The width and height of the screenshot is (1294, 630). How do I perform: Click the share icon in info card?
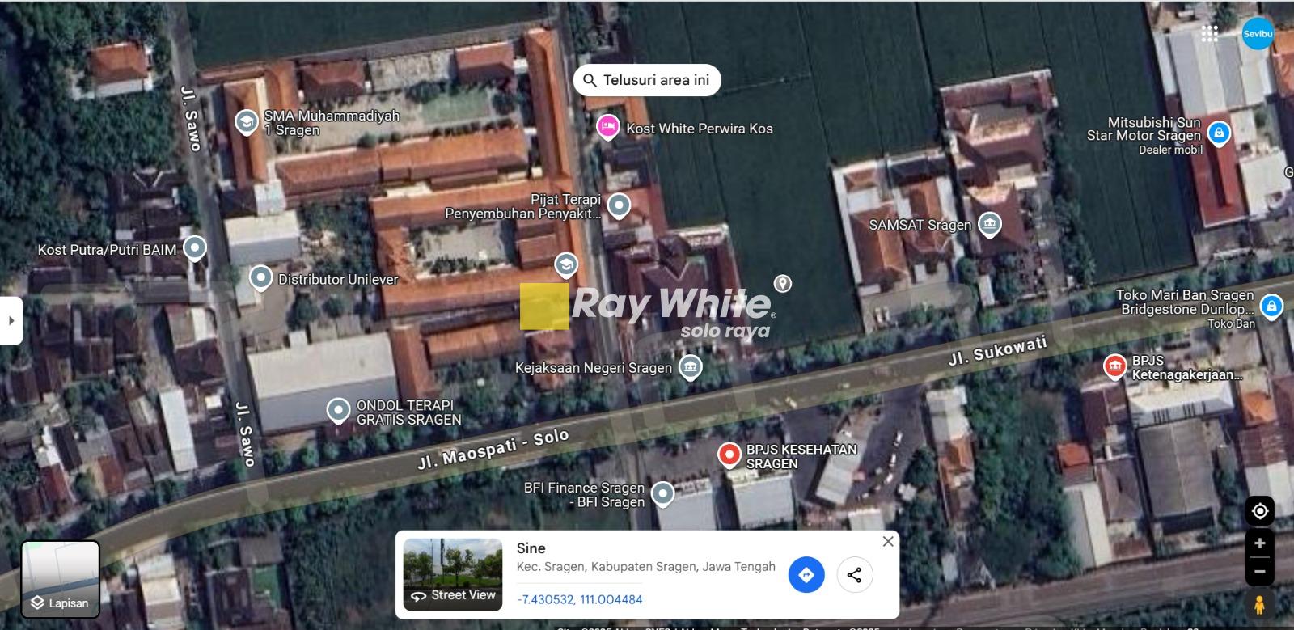(854, 575)
